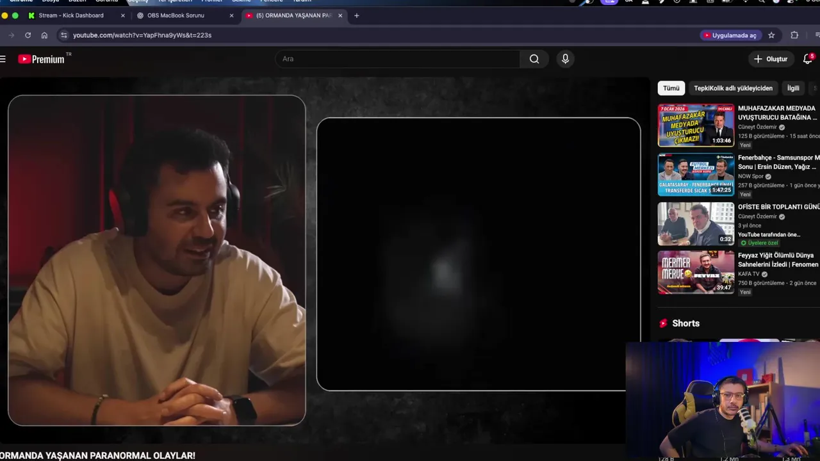The width and height of the screenshot is (820, 461).
Task: Start voice search with the microphone icon
Action: tap(565, 59)
